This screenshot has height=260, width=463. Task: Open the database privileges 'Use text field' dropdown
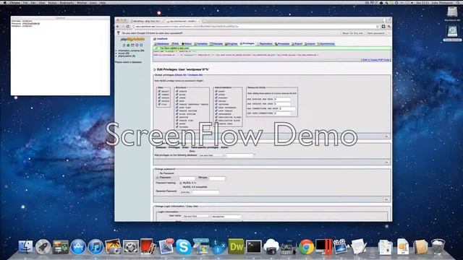click(x=211, y=155)
